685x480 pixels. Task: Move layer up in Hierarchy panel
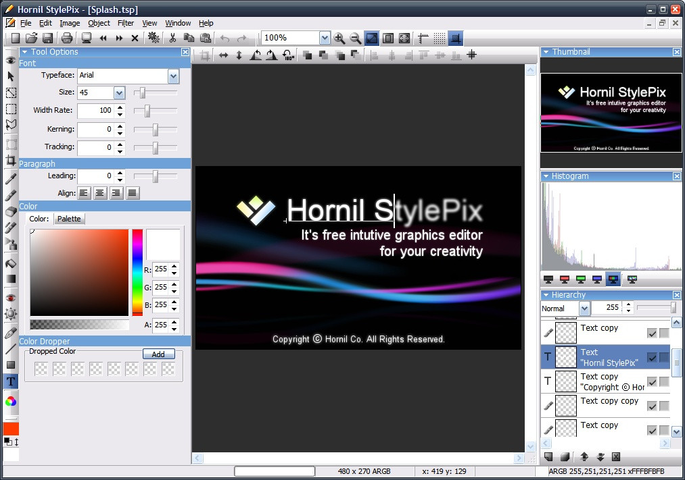pos(584,456)
